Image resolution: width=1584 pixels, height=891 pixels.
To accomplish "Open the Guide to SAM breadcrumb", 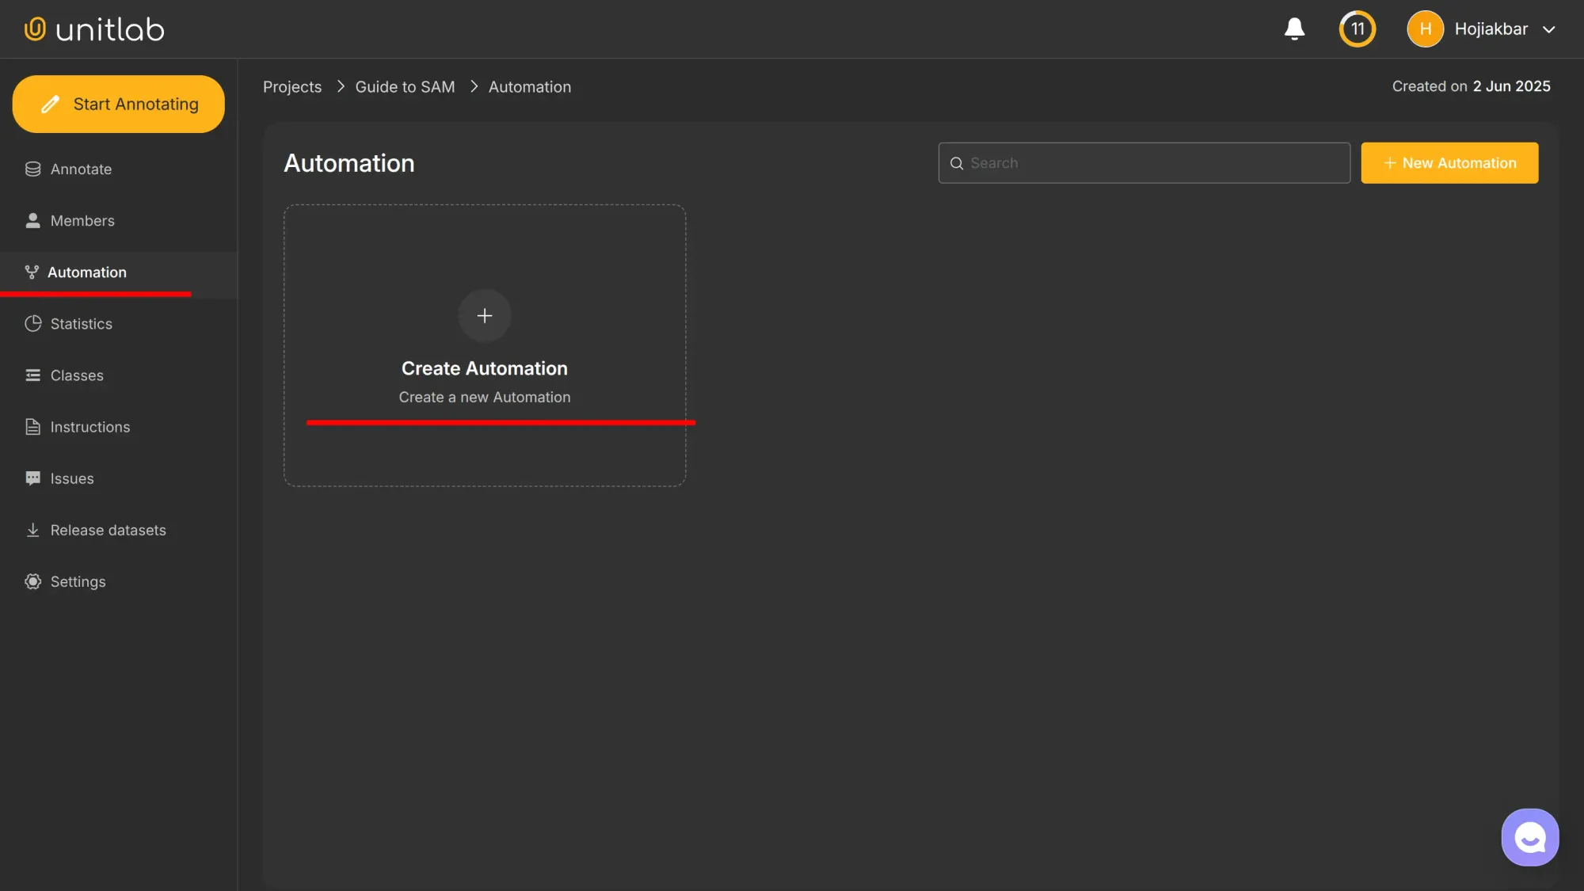I will (404, 86).
